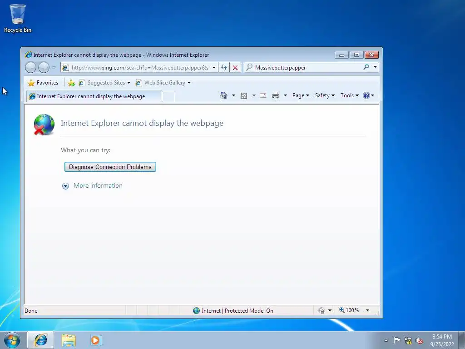Open Windows Media Player from taskbar

[96, 340]
